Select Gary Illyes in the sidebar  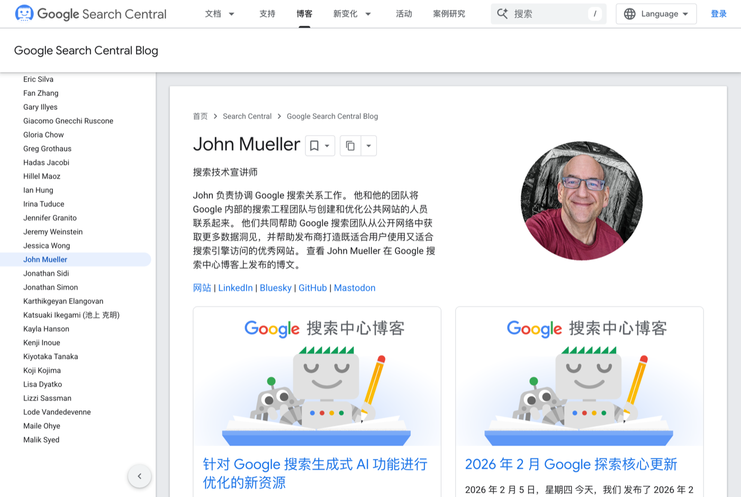click(x=40, y=107)
